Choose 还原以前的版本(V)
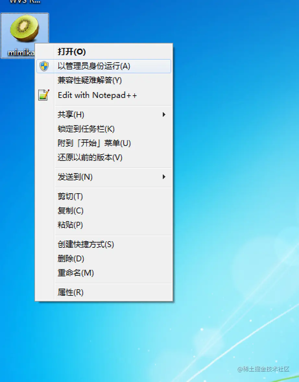Viewport: 299px width, 382px height. tap(104, 157)
